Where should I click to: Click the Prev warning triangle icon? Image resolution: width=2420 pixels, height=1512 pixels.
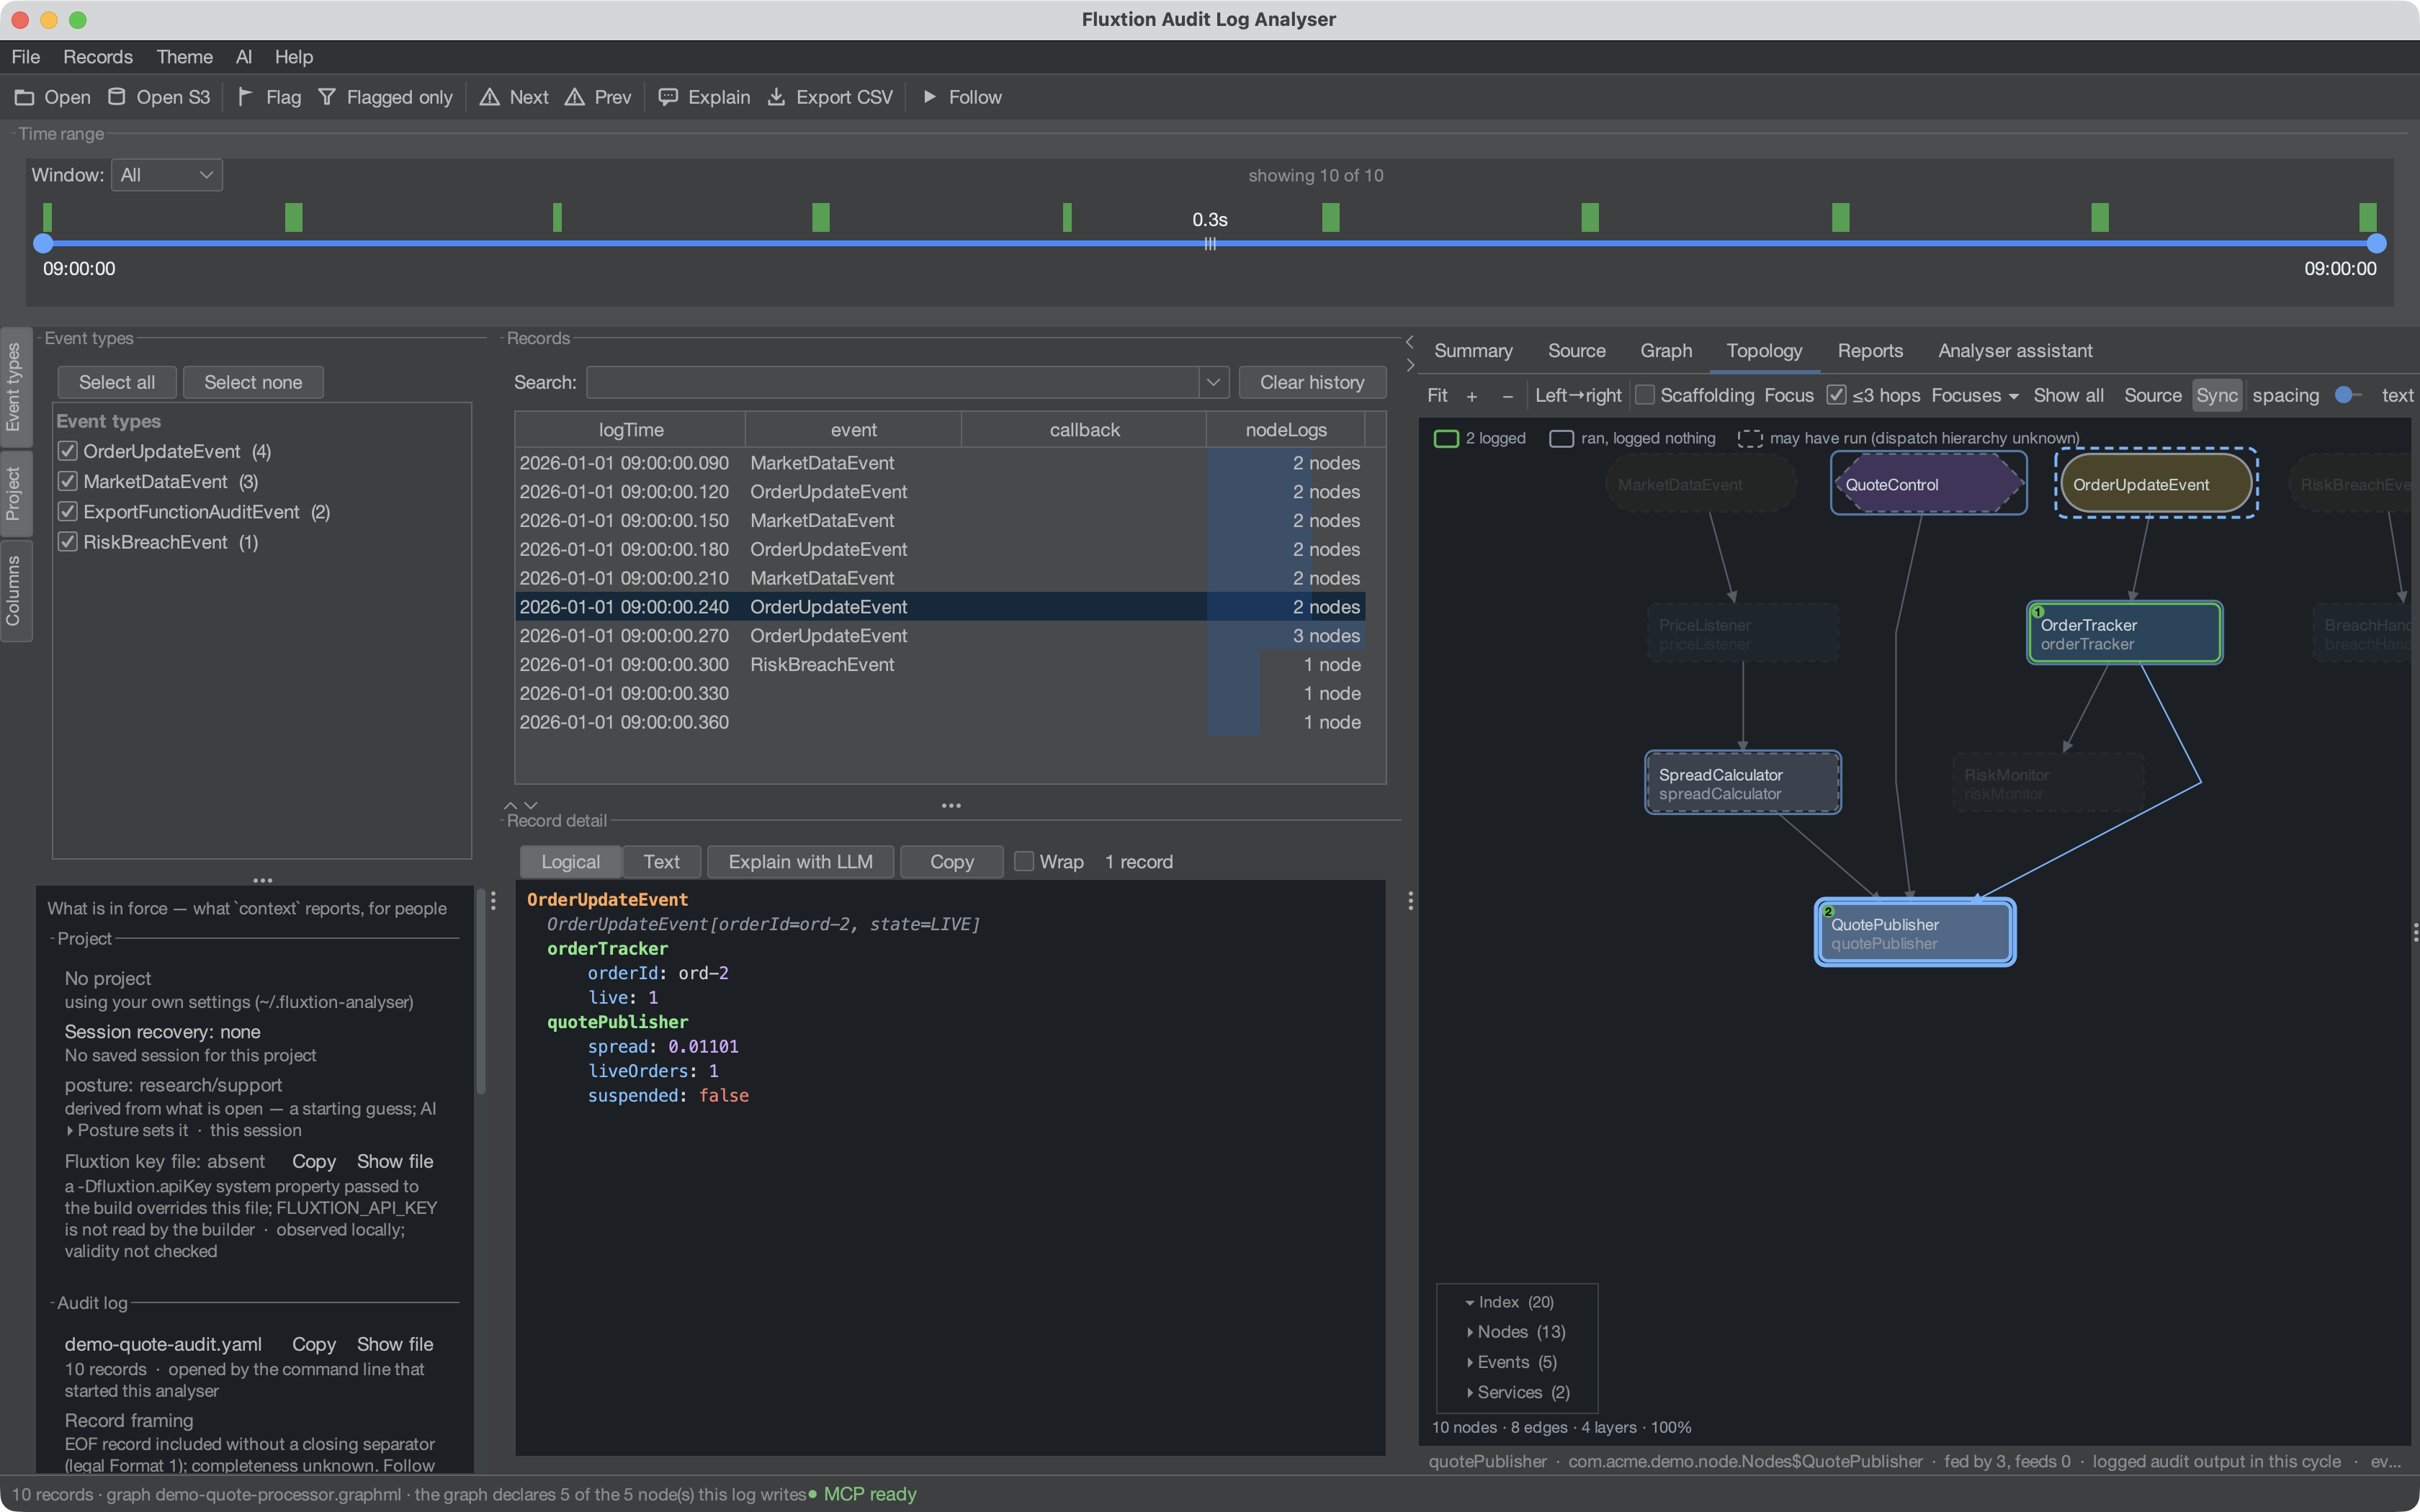574,97
